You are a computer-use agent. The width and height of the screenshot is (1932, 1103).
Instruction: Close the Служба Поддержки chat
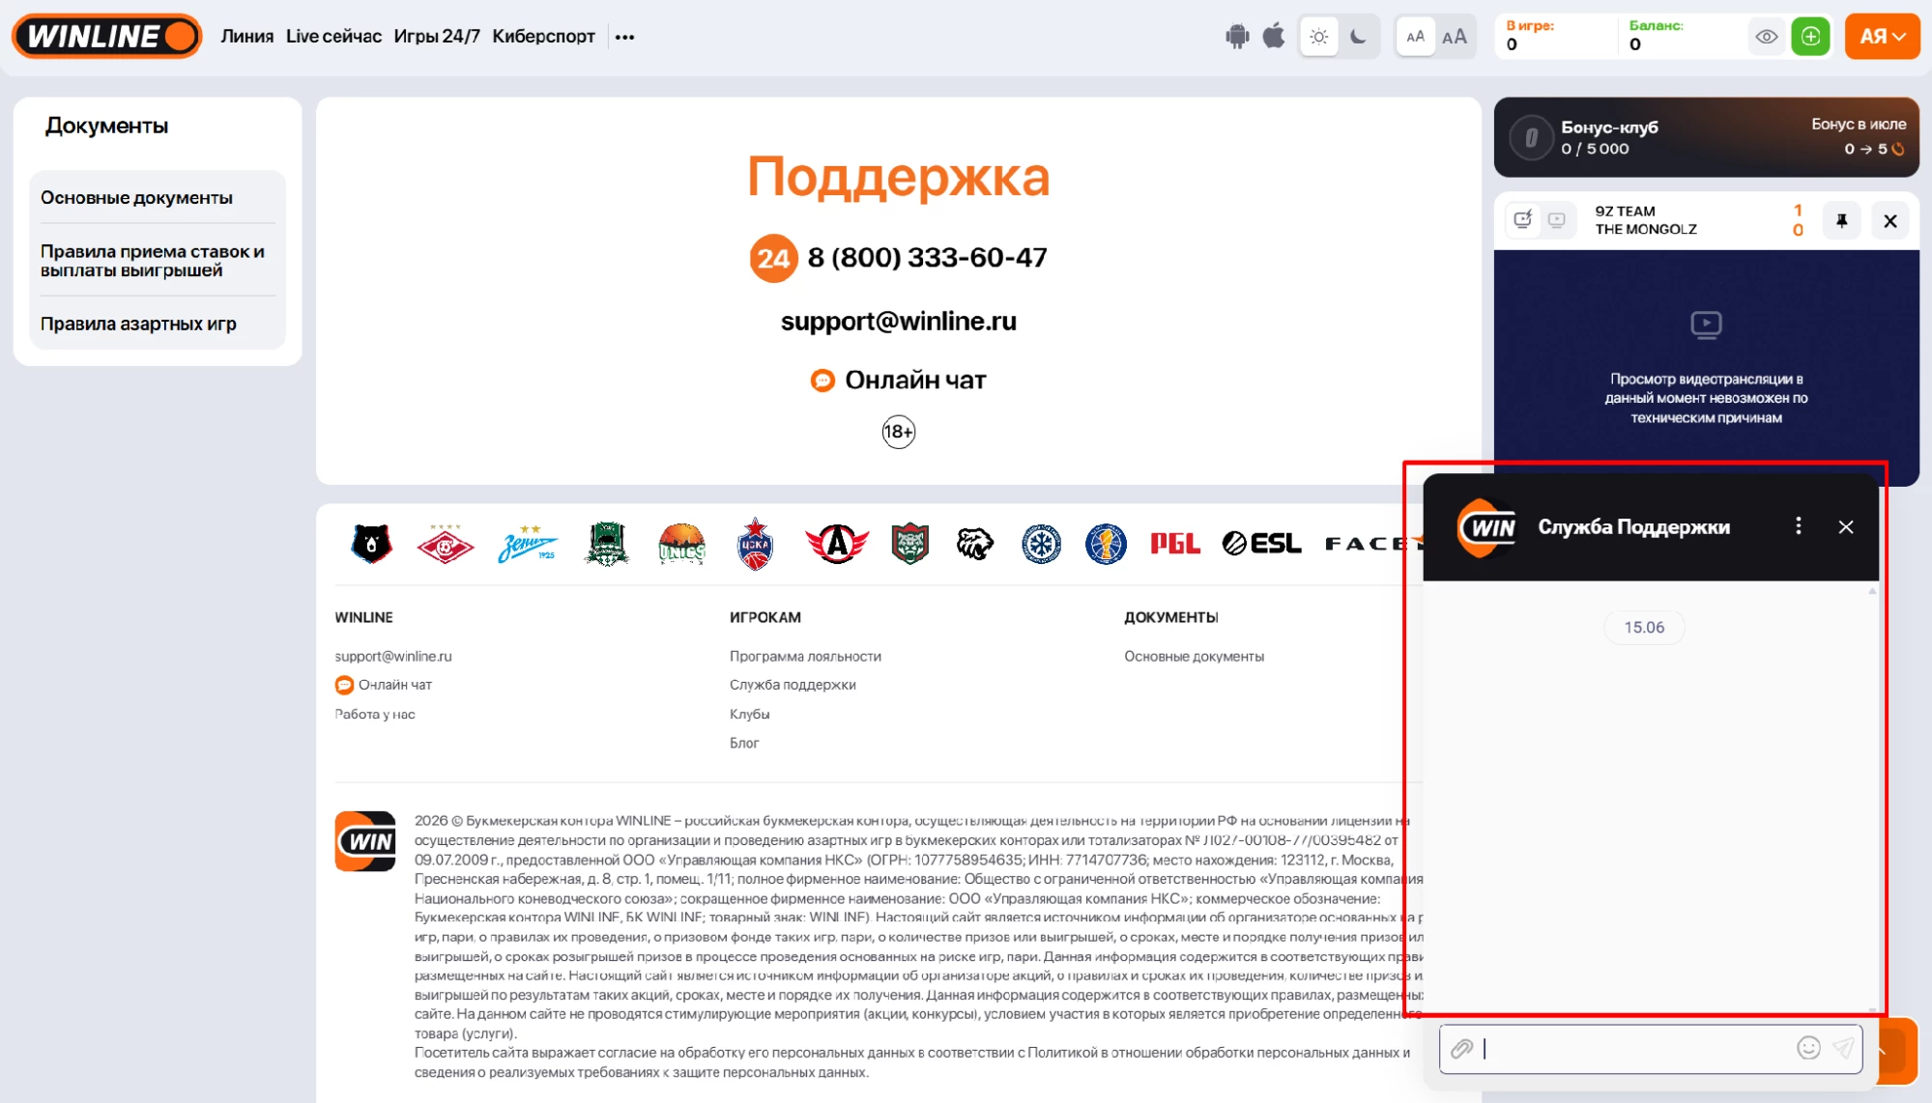[x=1845, y=526]
